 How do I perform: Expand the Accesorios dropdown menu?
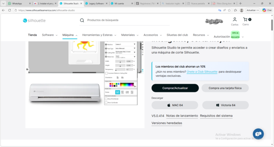(153, 35)
